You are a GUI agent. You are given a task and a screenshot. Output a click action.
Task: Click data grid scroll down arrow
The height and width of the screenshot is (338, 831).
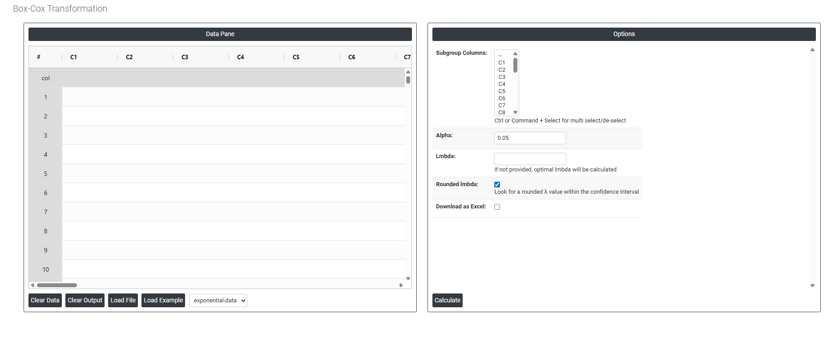pyautogui.click(x=408, y=278)
